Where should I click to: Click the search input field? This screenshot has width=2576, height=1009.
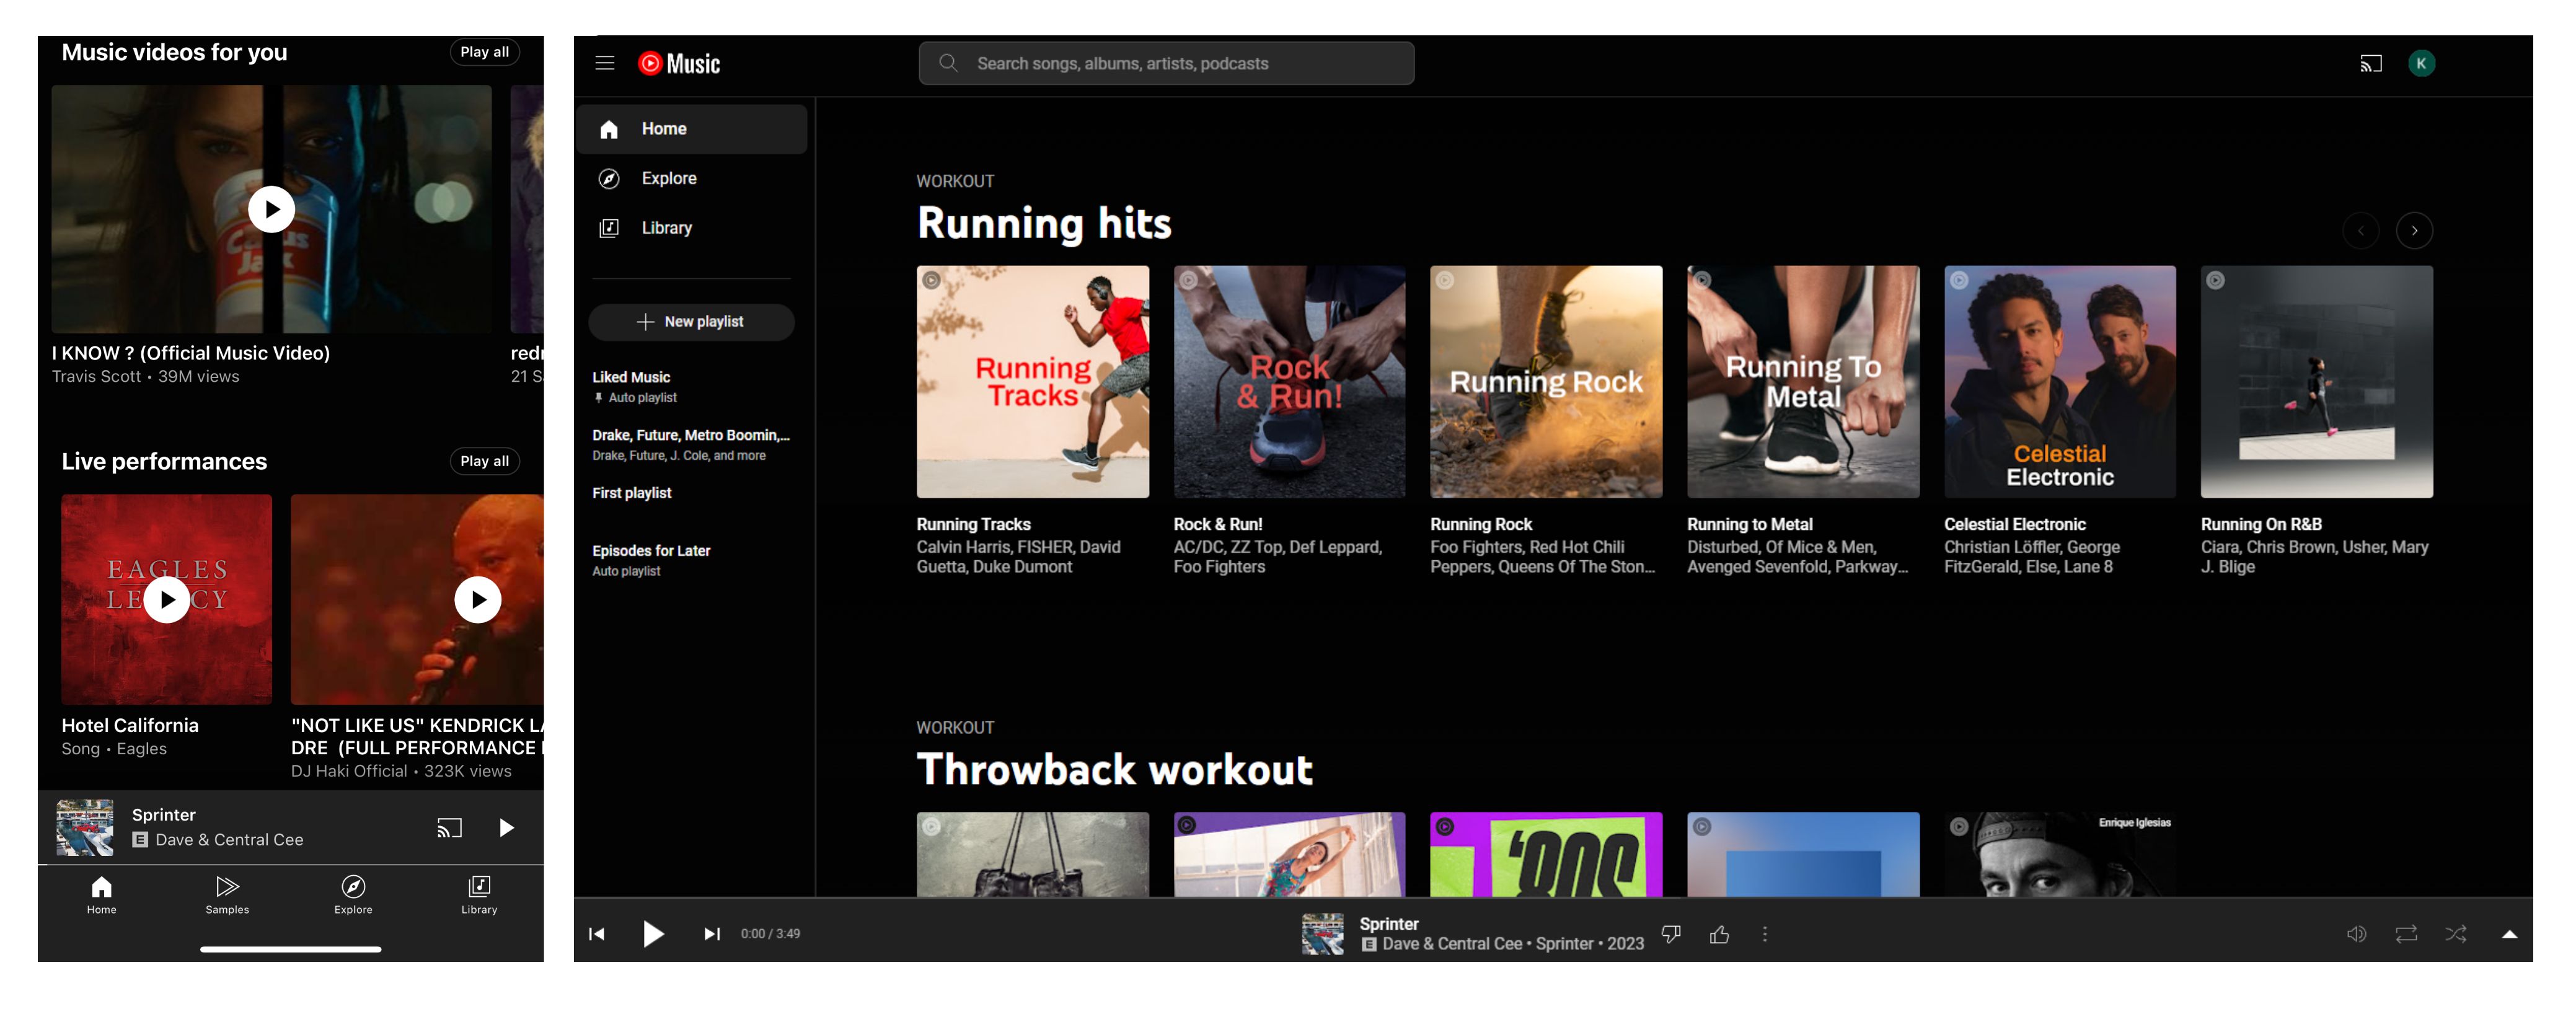pos(1165,63)
